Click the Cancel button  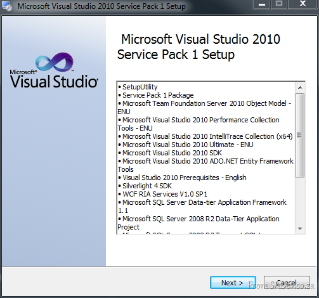tap(287, 282)
